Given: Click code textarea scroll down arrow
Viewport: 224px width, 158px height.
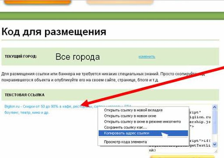Looking at the screenshot, I should tap(214, 144).
